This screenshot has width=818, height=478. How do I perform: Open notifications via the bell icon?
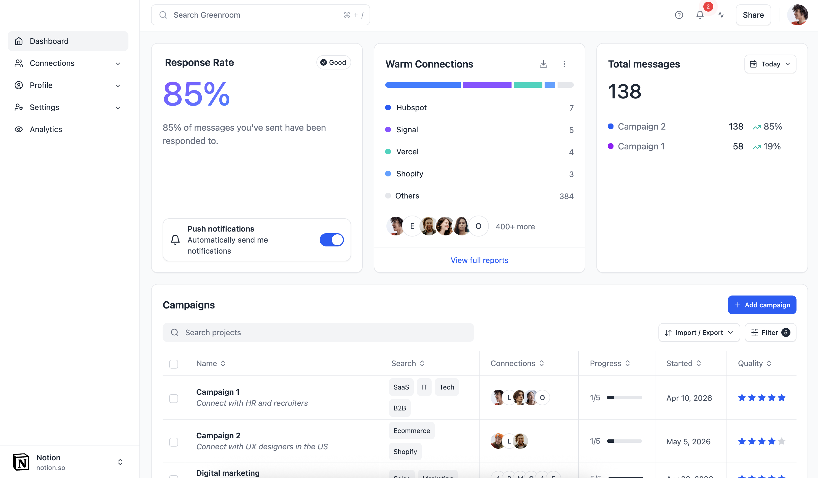tap(700, 15)
